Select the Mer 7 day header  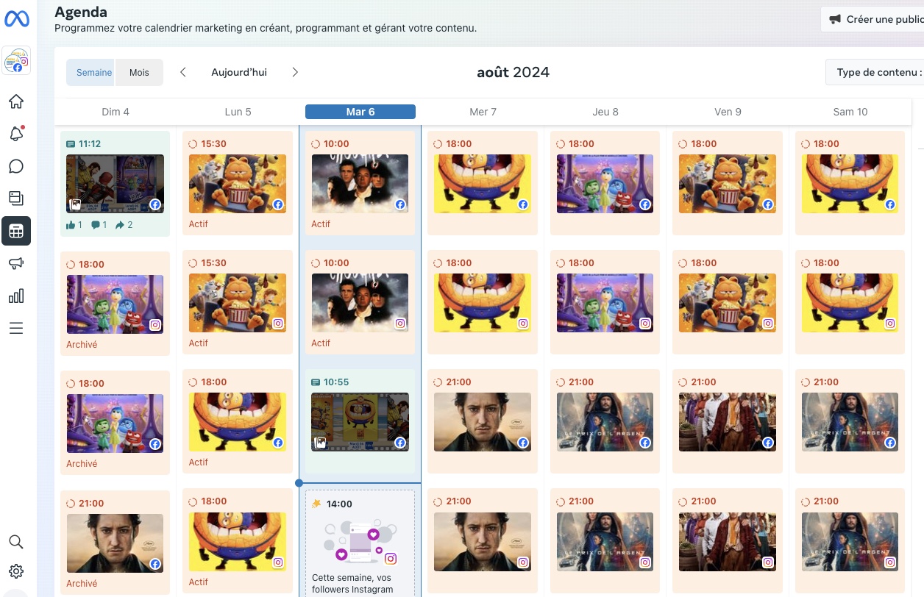pyautogui.click(x=483, y=112)
